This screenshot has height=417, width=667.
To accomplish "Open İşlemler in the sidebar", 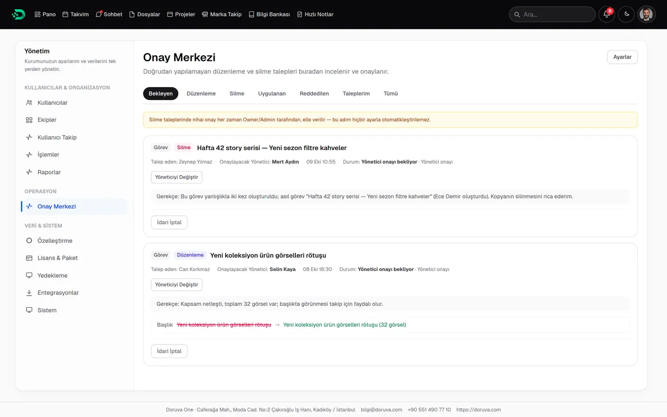I will [74, 155].
